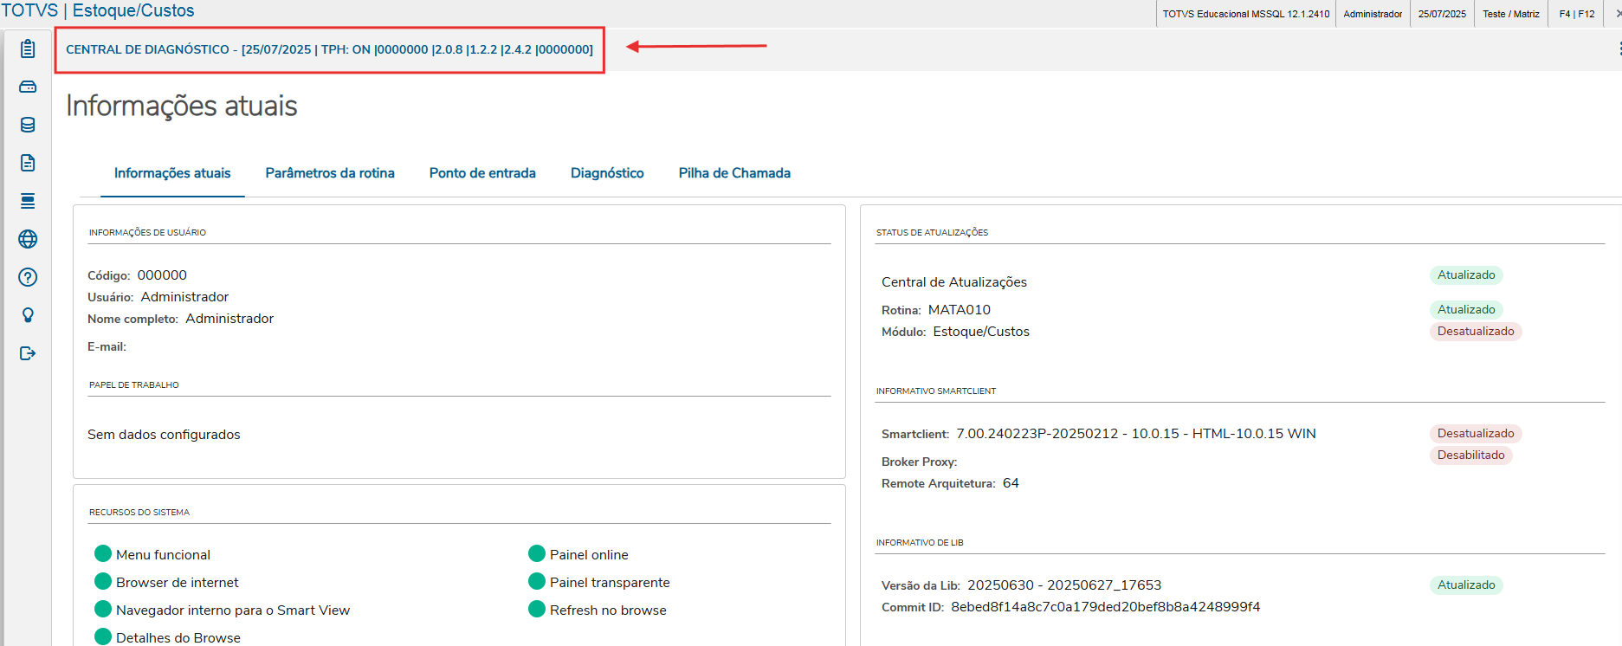Viewport: 1622px width, 646px height.
Task: Click the green dot beside Detalhes do Browse
Action: pyautogui.click(x=103, y=636)
